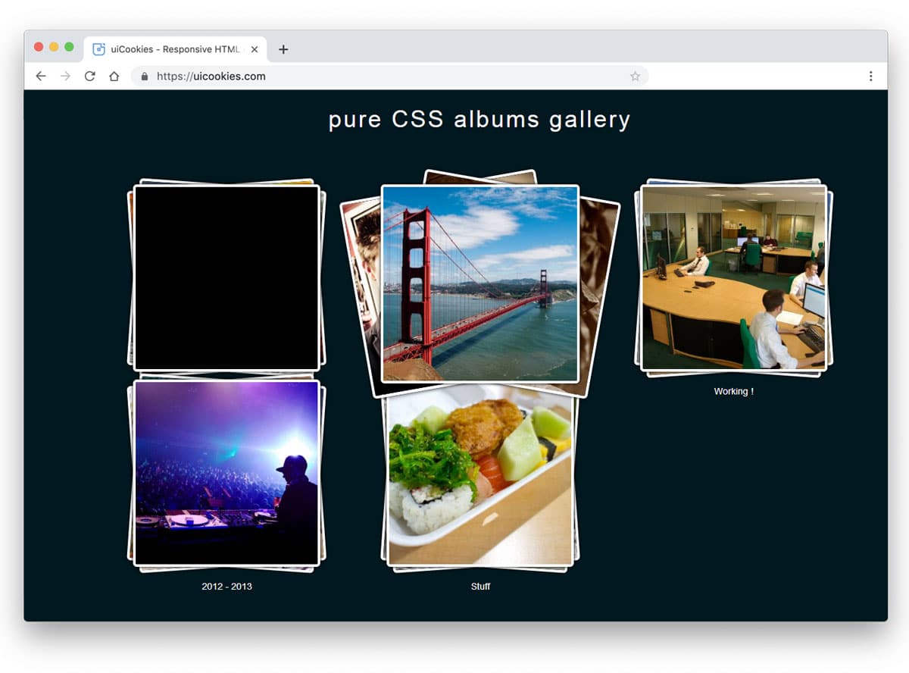Click the home icon in toolbar
Image resolution: width=909 pixels, height=673 pixels.
pyautogui.click(x=114, y=76)
